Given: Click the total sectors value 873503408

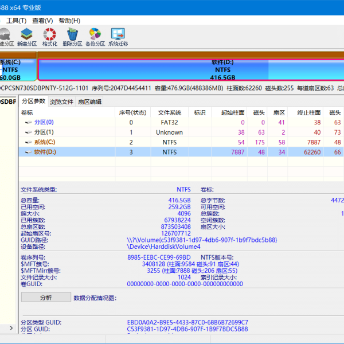Looking at the screenshot, I should [176, 226].
